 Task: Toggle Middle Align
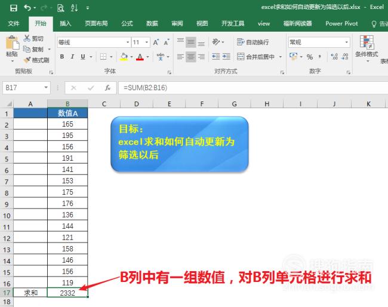tap(191, 42)
